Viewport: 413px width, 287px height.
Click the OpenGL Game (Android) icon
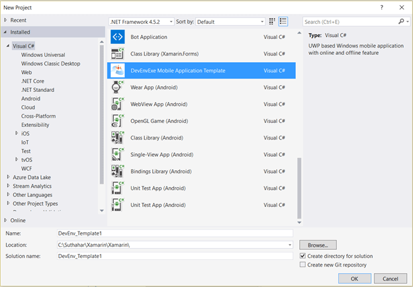coord(117,121)
